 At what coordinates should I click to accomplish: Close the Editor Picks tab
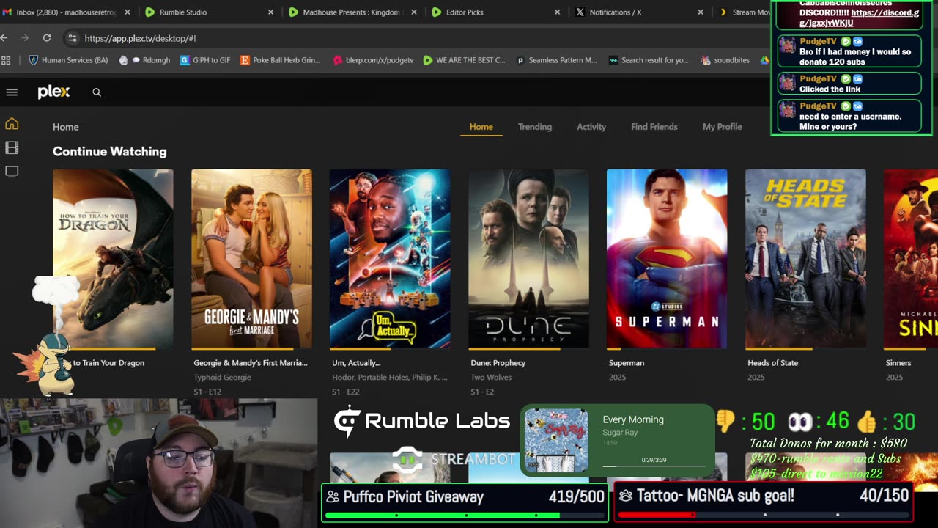click(x=557, y=12)
